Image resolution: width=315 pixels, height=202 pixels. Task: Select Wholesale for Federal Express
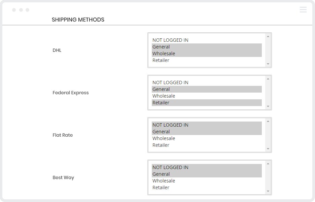164,96
